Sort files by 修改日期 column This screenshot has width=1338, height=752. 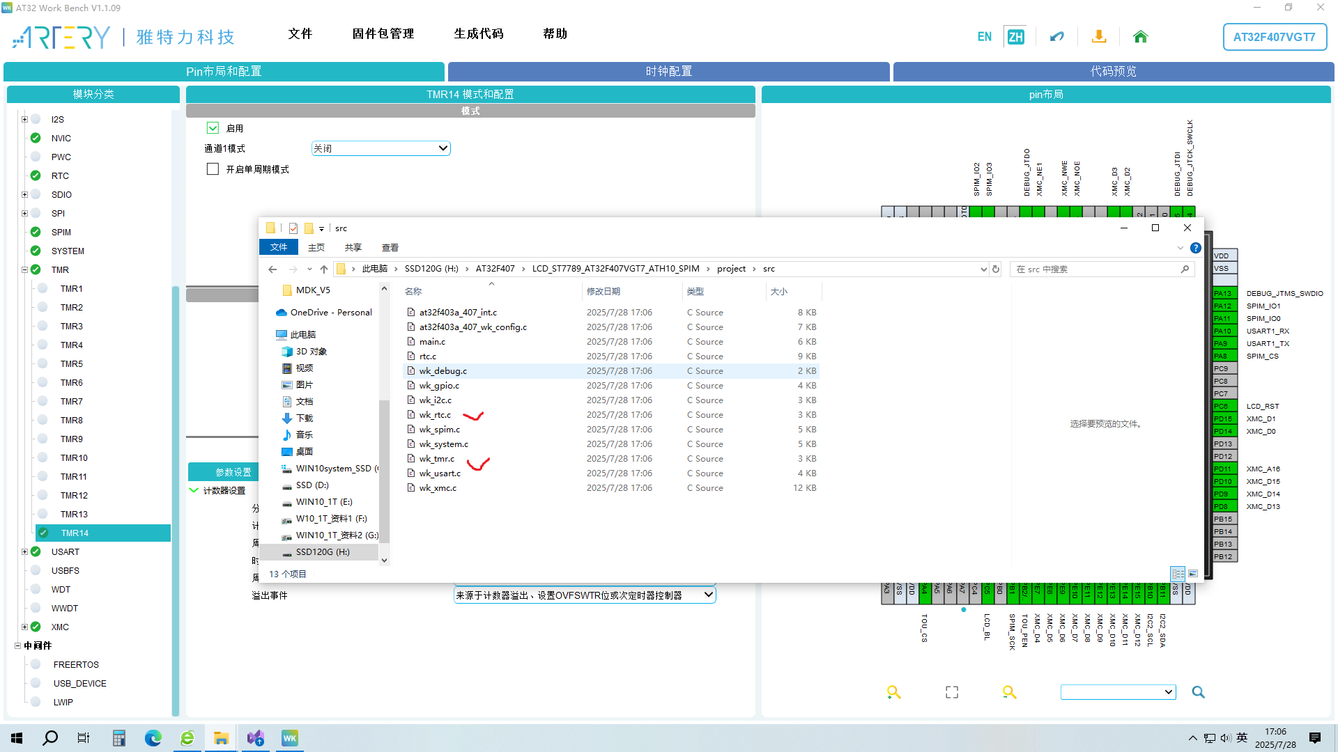coord(603,291)
